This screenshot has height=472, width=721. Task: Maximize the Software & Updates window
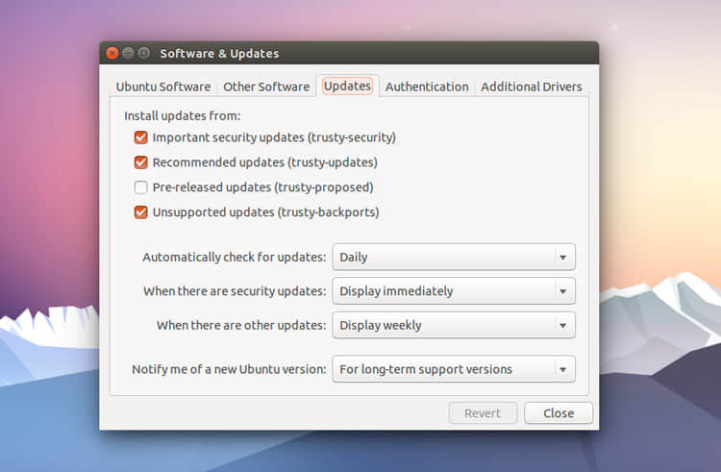(144, 54)
